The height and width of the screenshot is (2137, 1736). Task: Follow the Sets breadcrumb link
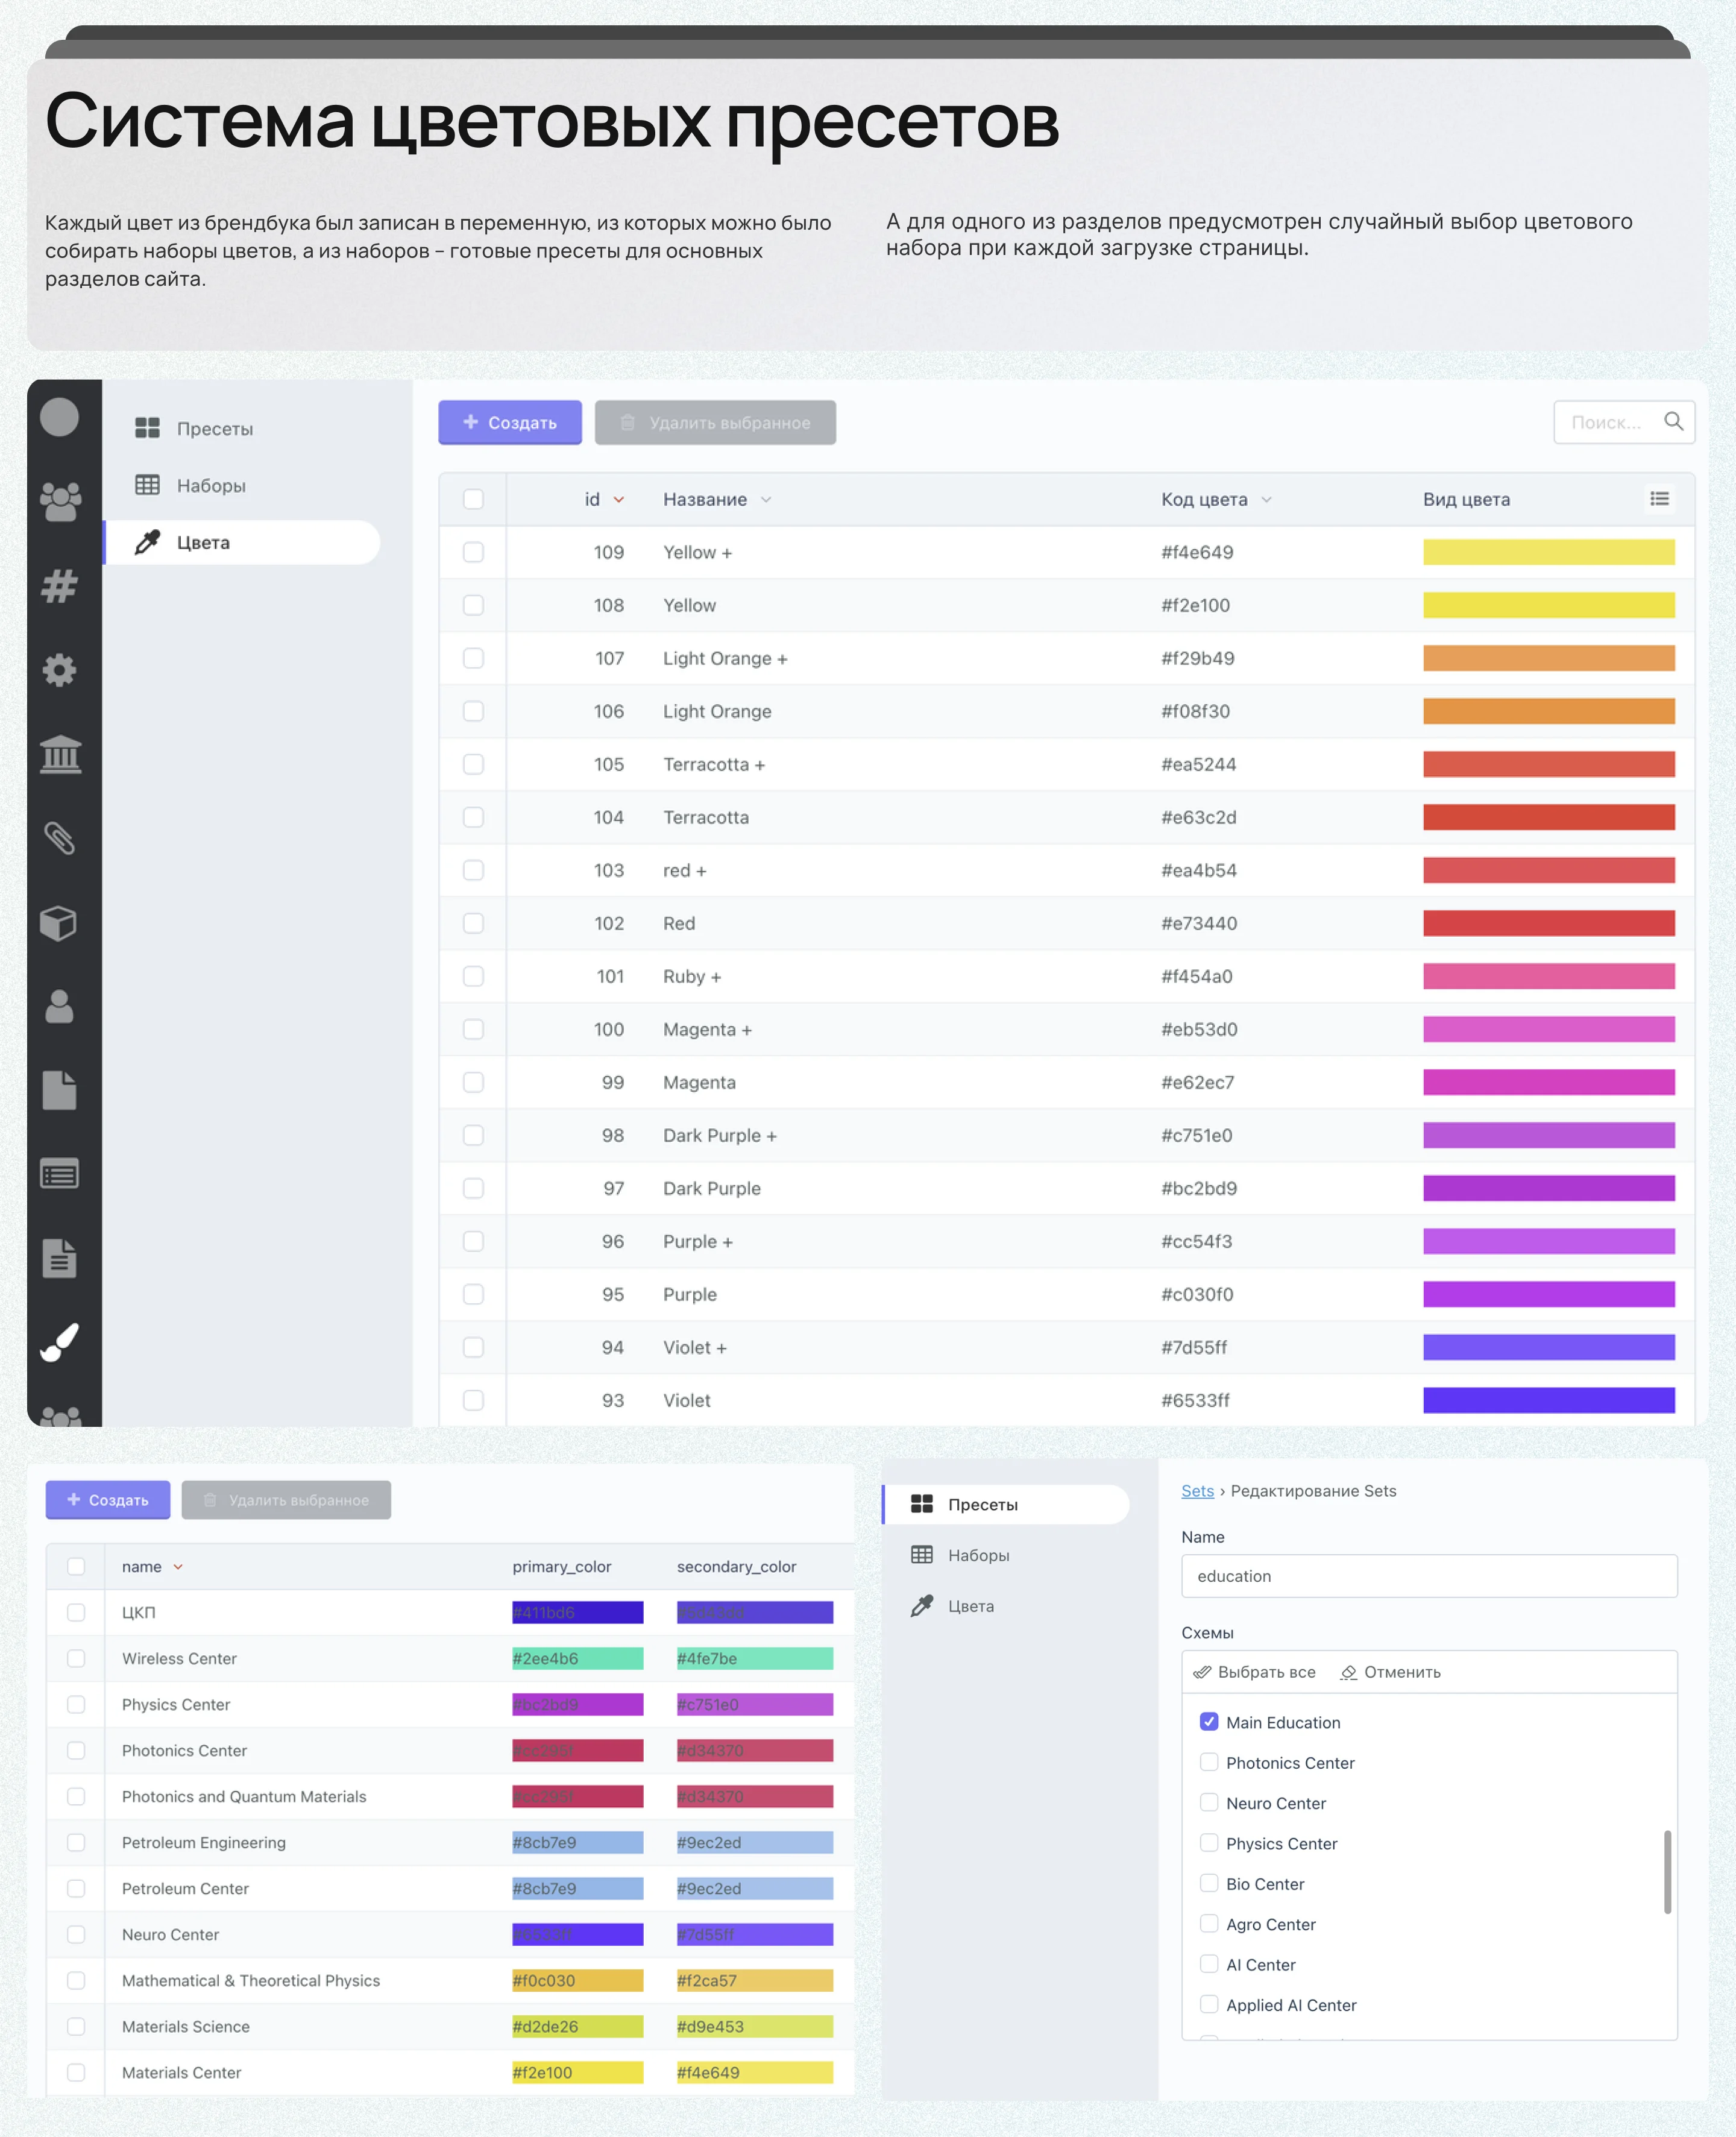tap(1197, 1491)
